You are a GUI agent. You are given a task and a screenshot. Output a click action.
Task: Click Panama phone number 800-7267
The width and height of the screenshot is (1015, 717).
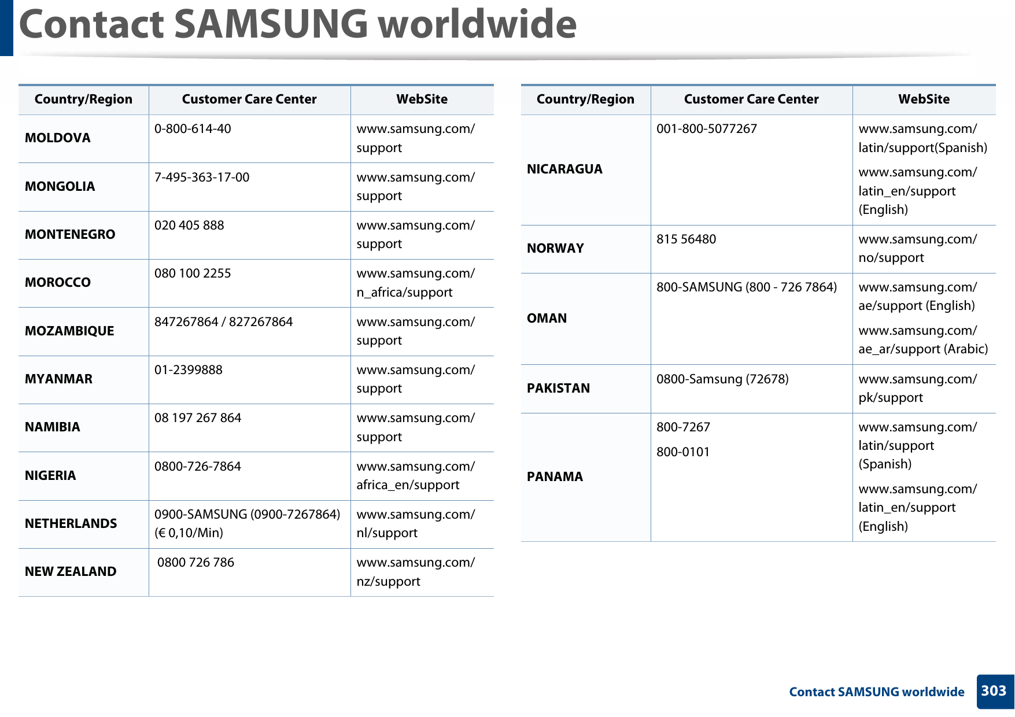point(683,427)
